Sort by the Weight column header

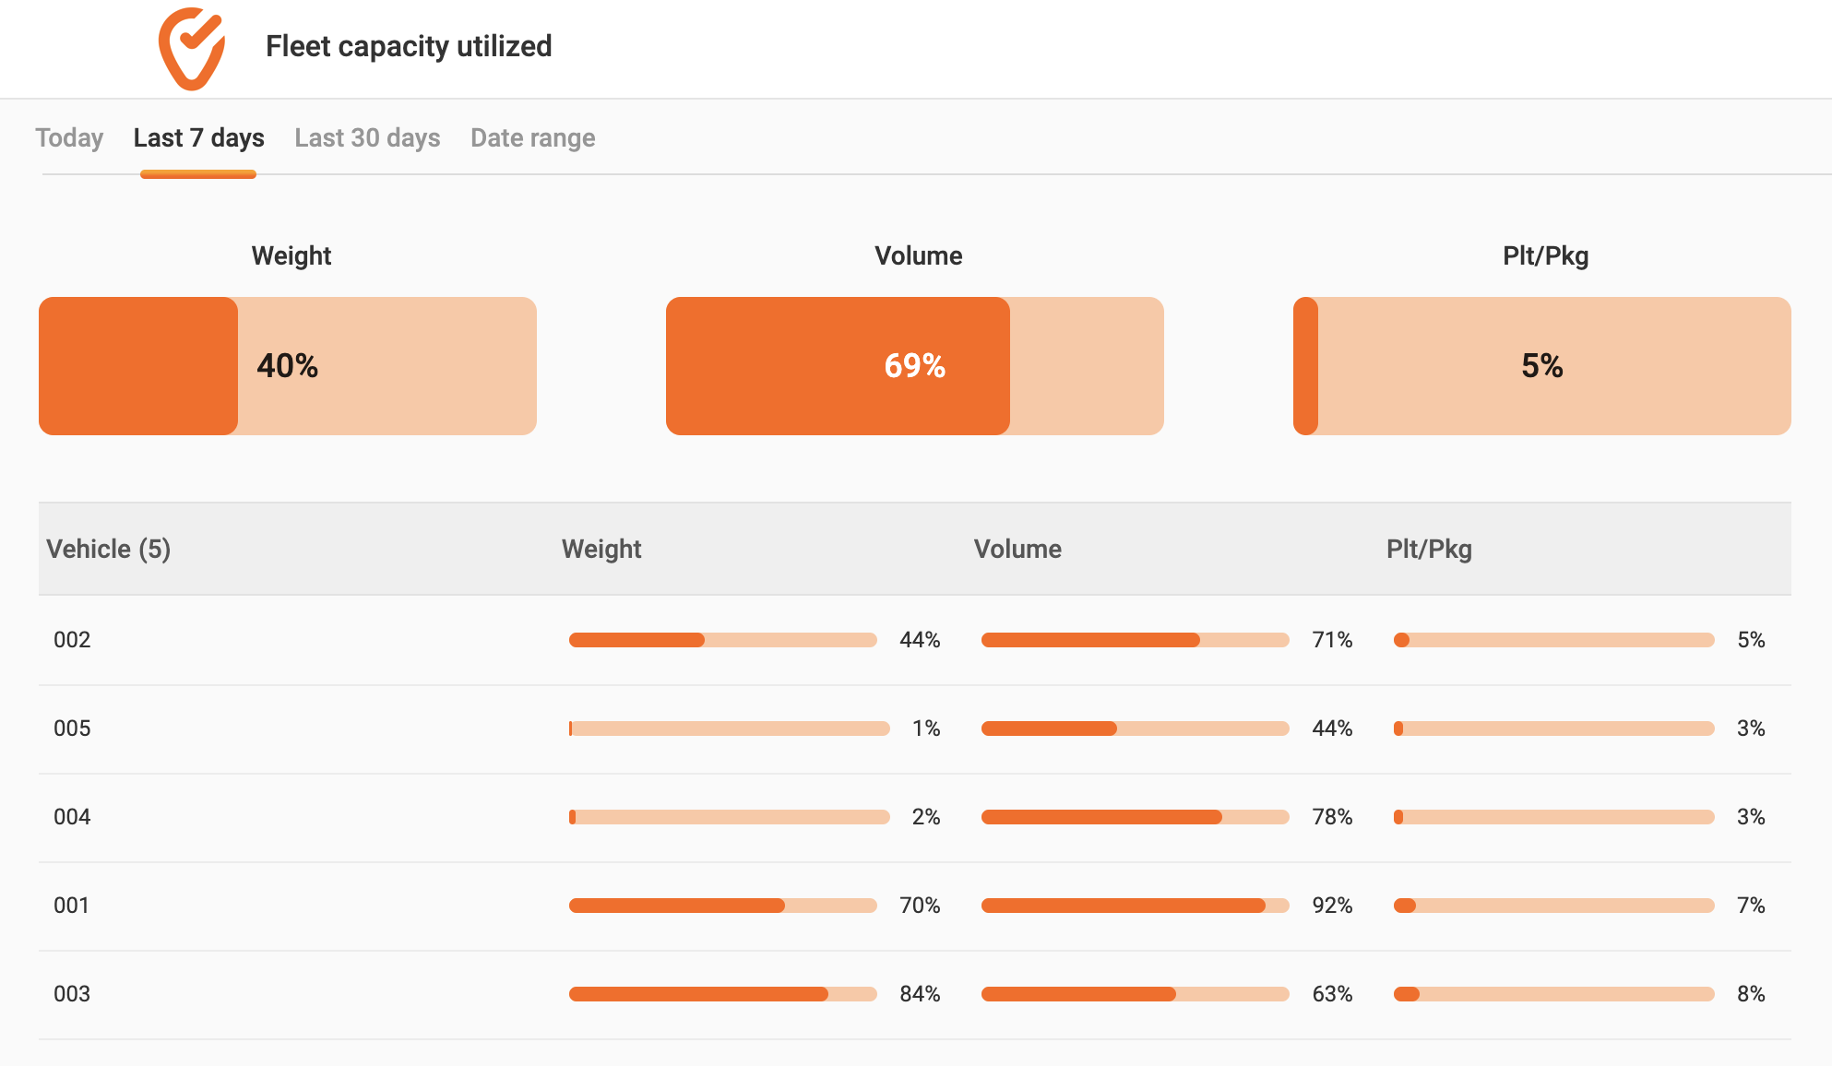tap(601, 550)
